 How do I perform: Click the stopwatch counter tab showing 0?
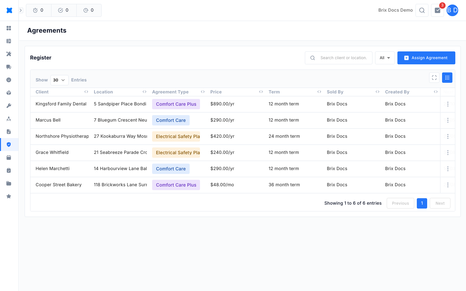coord(39,10)
